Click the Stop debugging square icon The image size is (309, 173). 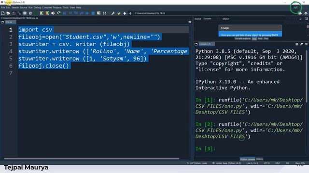(93, 13)
